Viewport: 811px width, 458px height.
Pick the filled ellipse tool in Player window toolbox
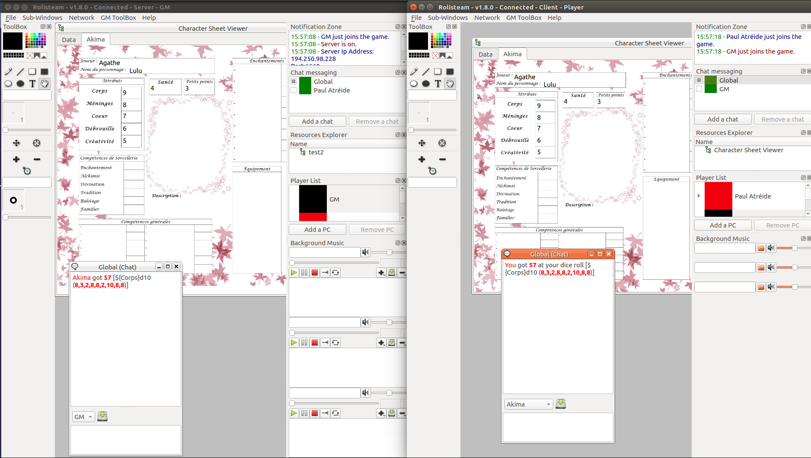[426, 83]
